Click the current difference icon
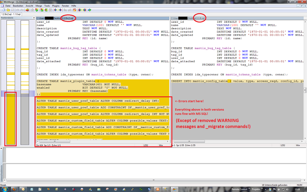 46,10
